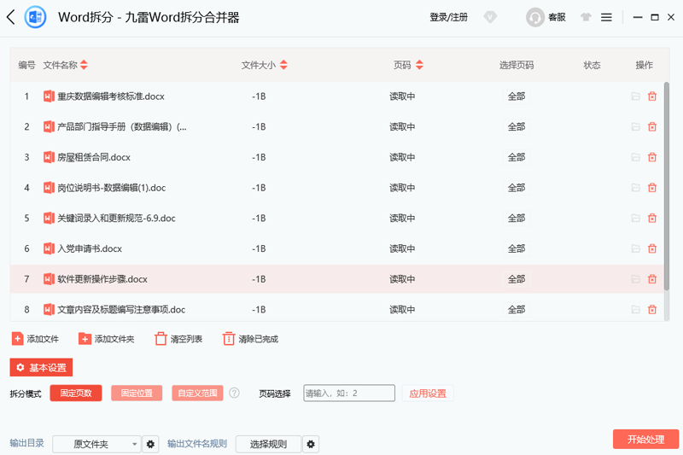Open folder for row 6 入党申请书.docx
The height and width of the screenshot is (455, 683).
point(636,248)
